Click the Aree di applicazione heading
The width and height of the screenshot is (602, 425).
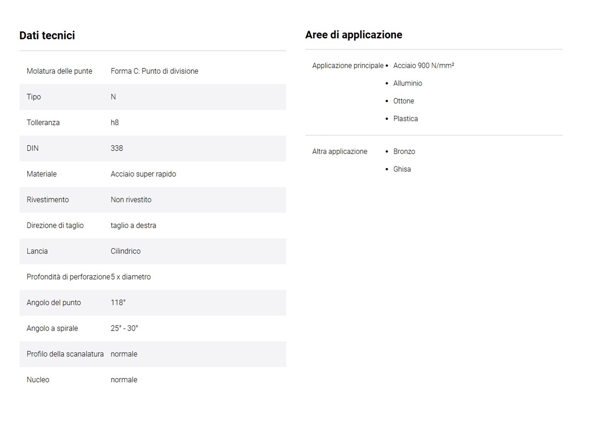coord(354,35)
